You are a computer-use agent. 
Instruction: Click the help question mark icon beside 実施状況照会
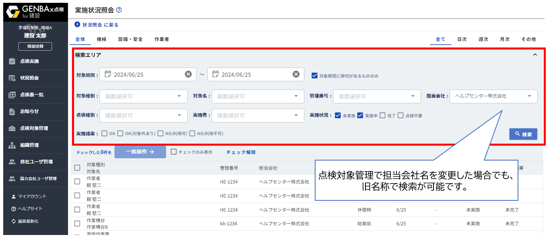(119, 10)
